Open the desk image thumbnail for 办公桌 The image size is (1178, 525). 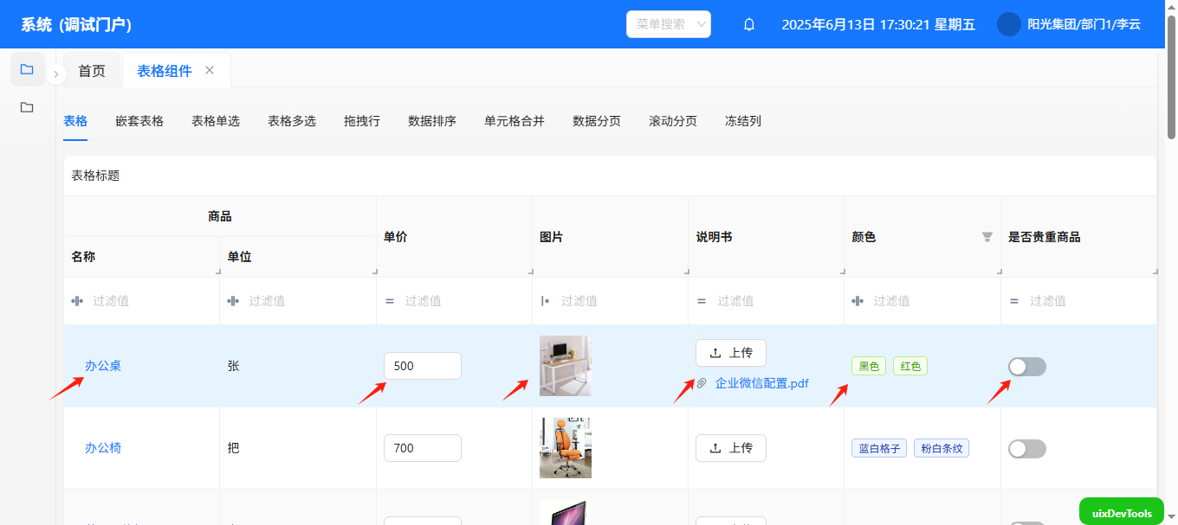point(566,366)
